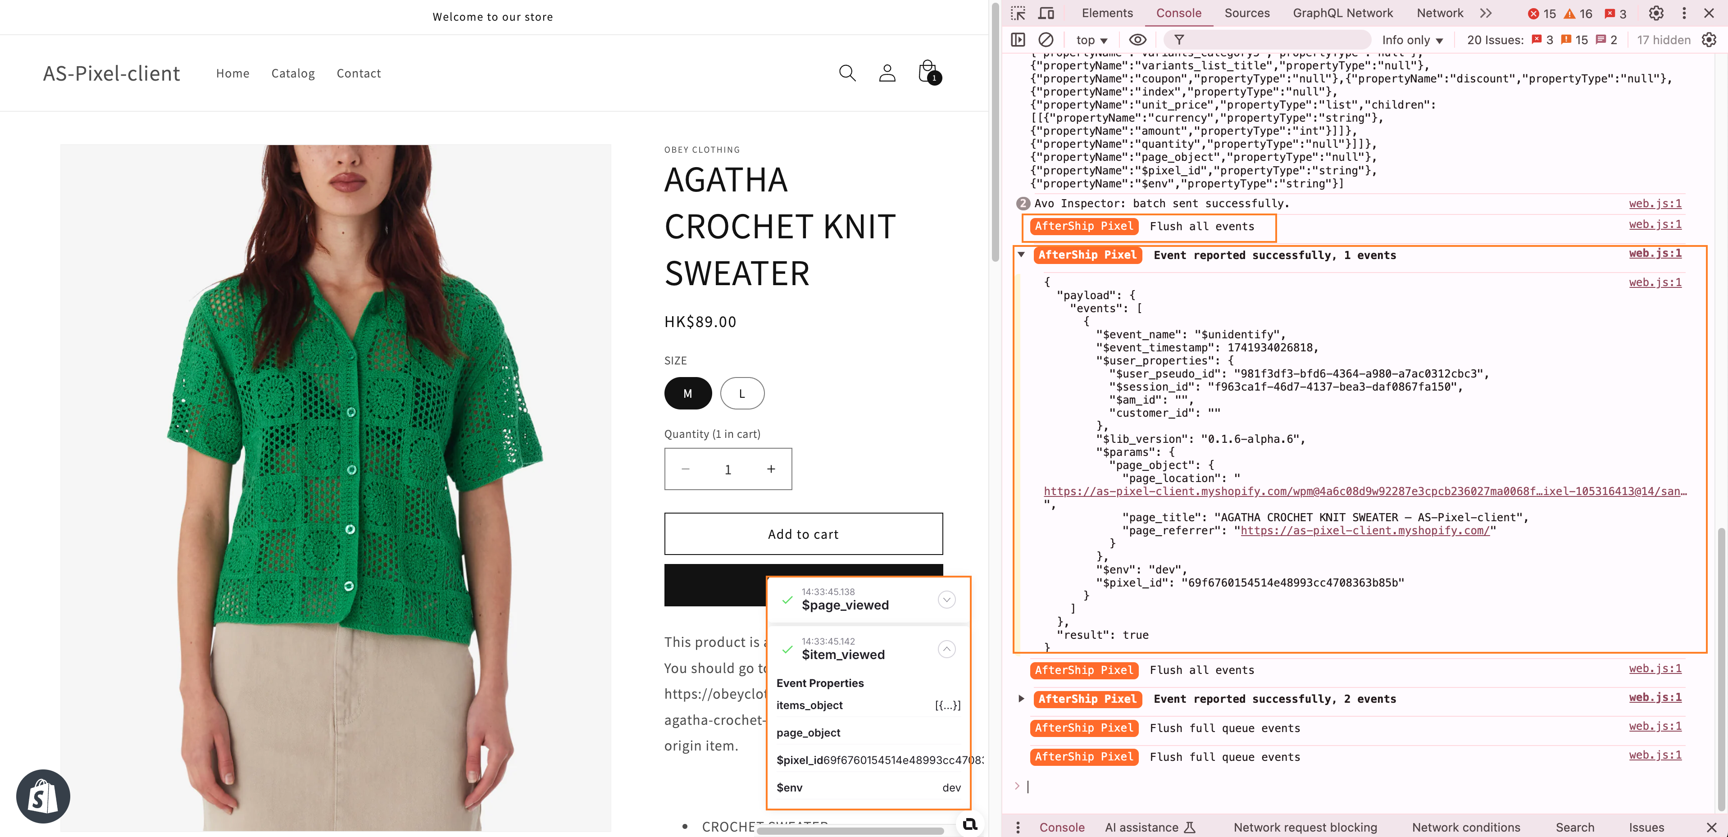Clear console with the ban icon
The width and height of the screenshot is (1728, 837).
pos(1045,40)
